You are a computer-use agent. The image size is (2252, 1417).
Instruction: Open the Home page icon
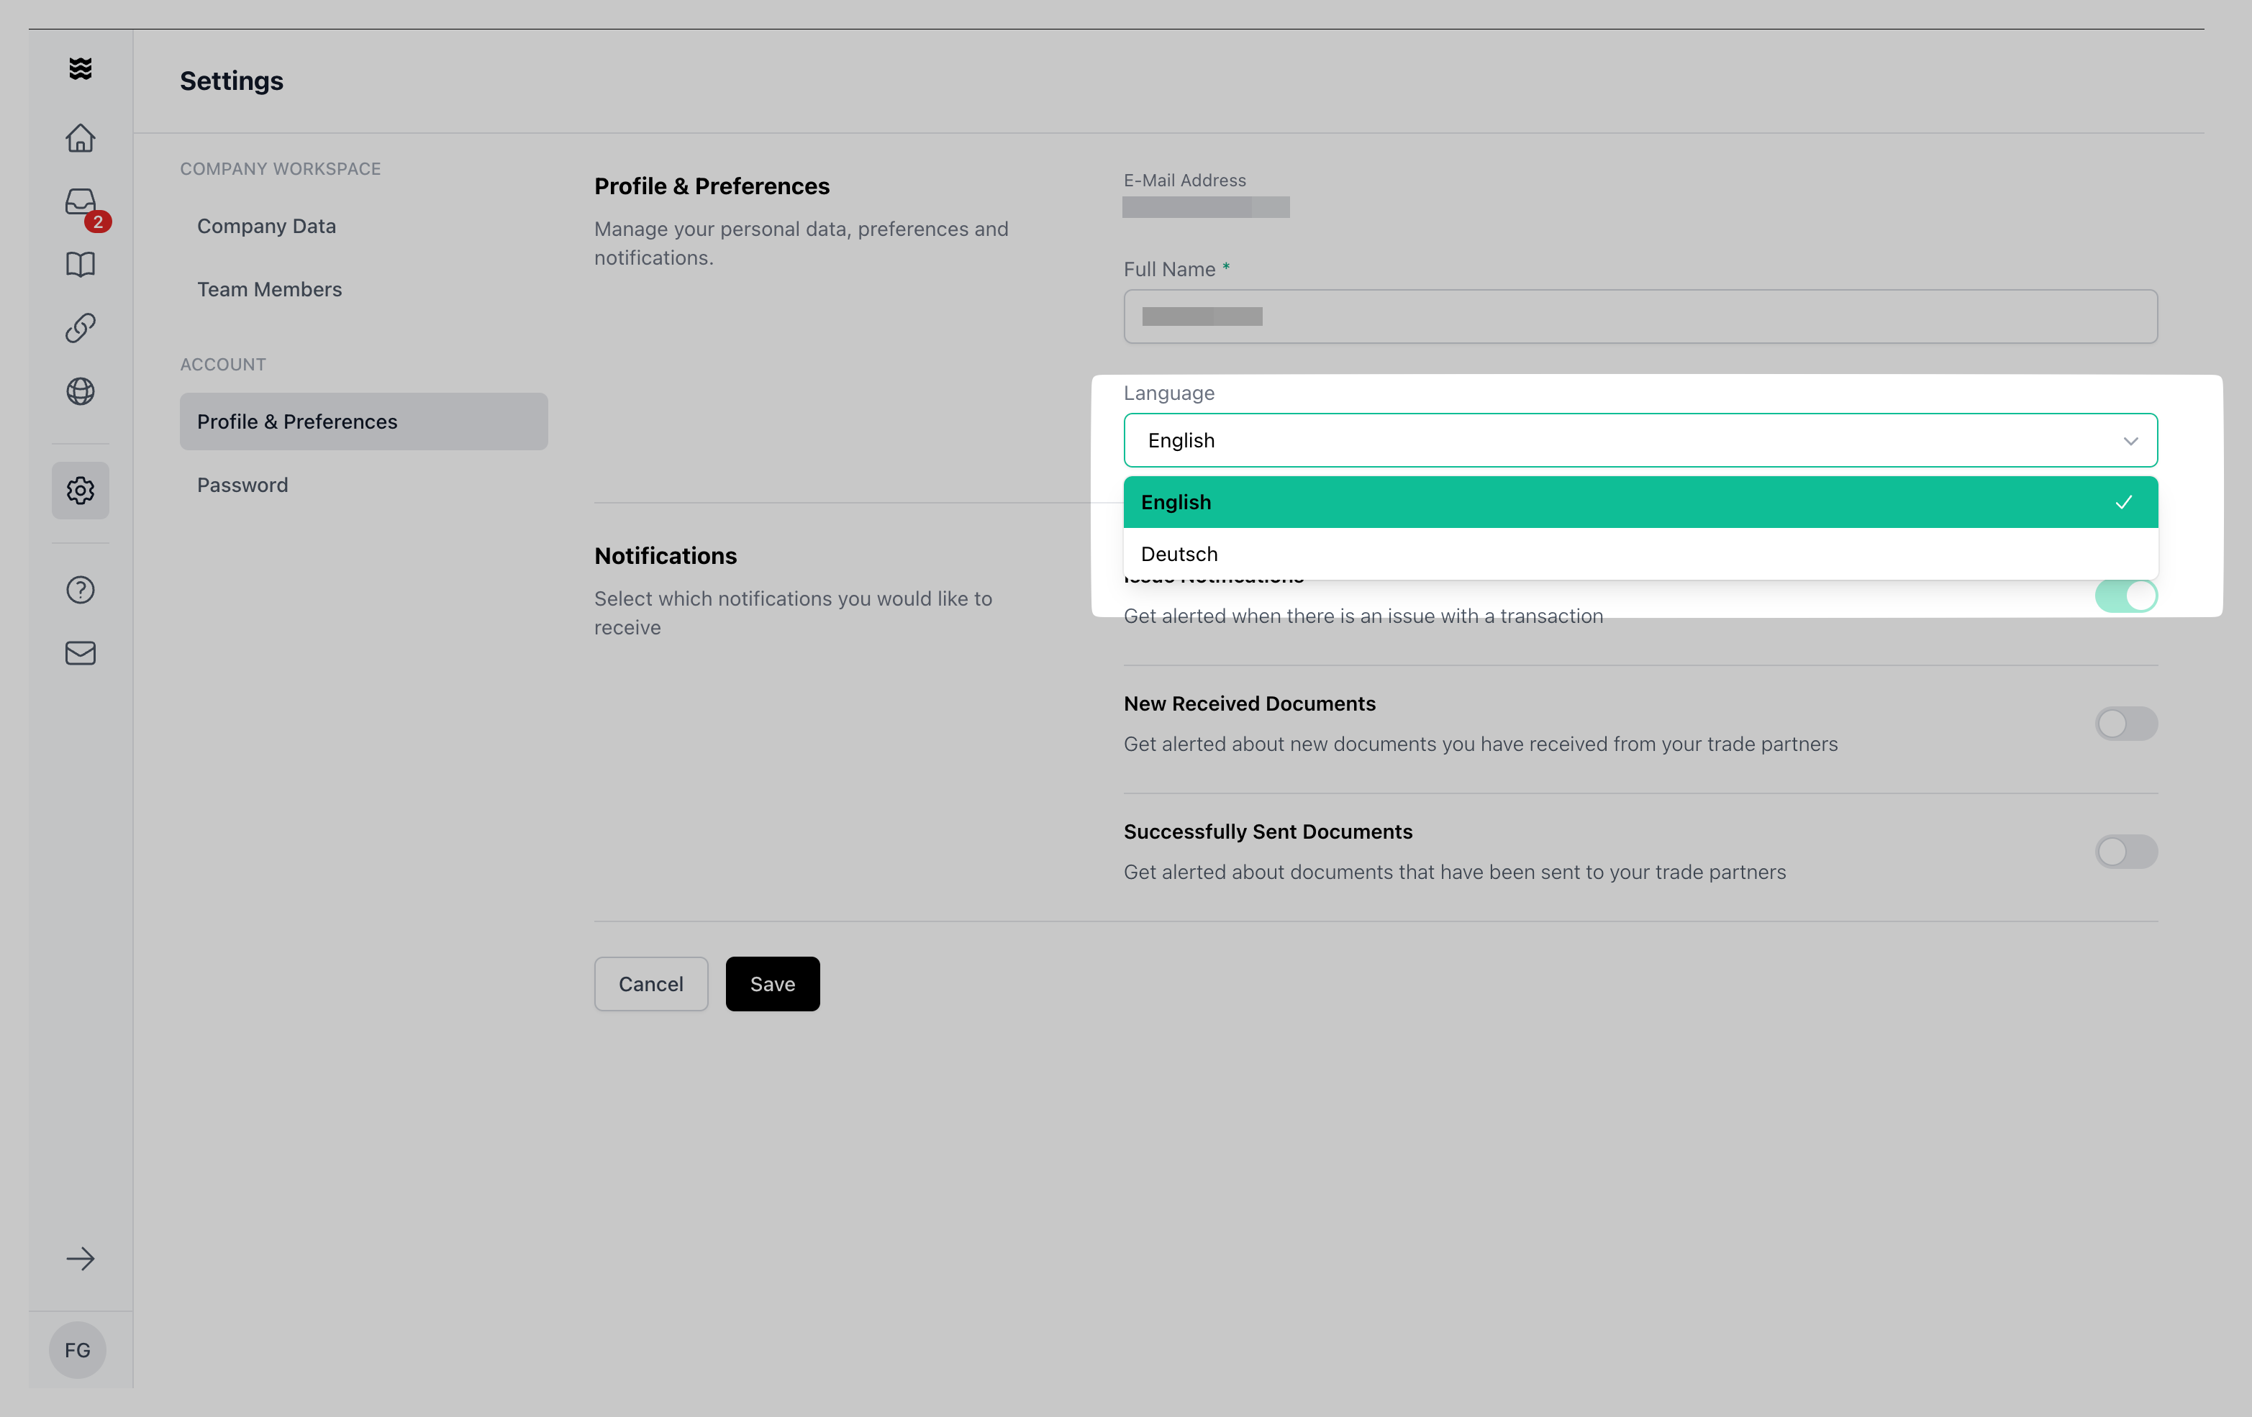pos(81,138)
